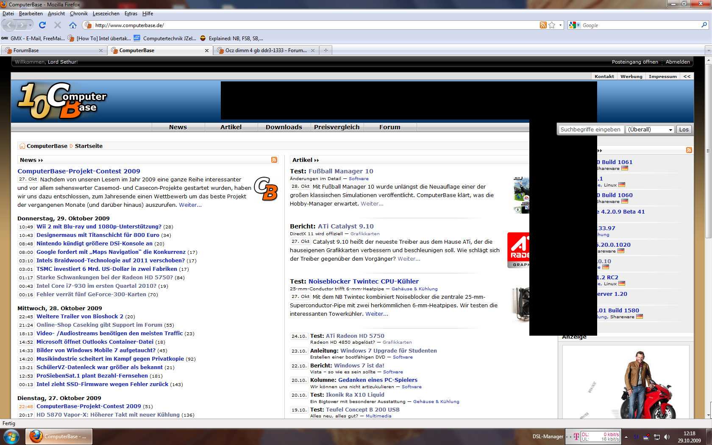This screenshot has width=712, height=445.
Task: Close the ForumBase tab
Action: click(x=101, y=50)
